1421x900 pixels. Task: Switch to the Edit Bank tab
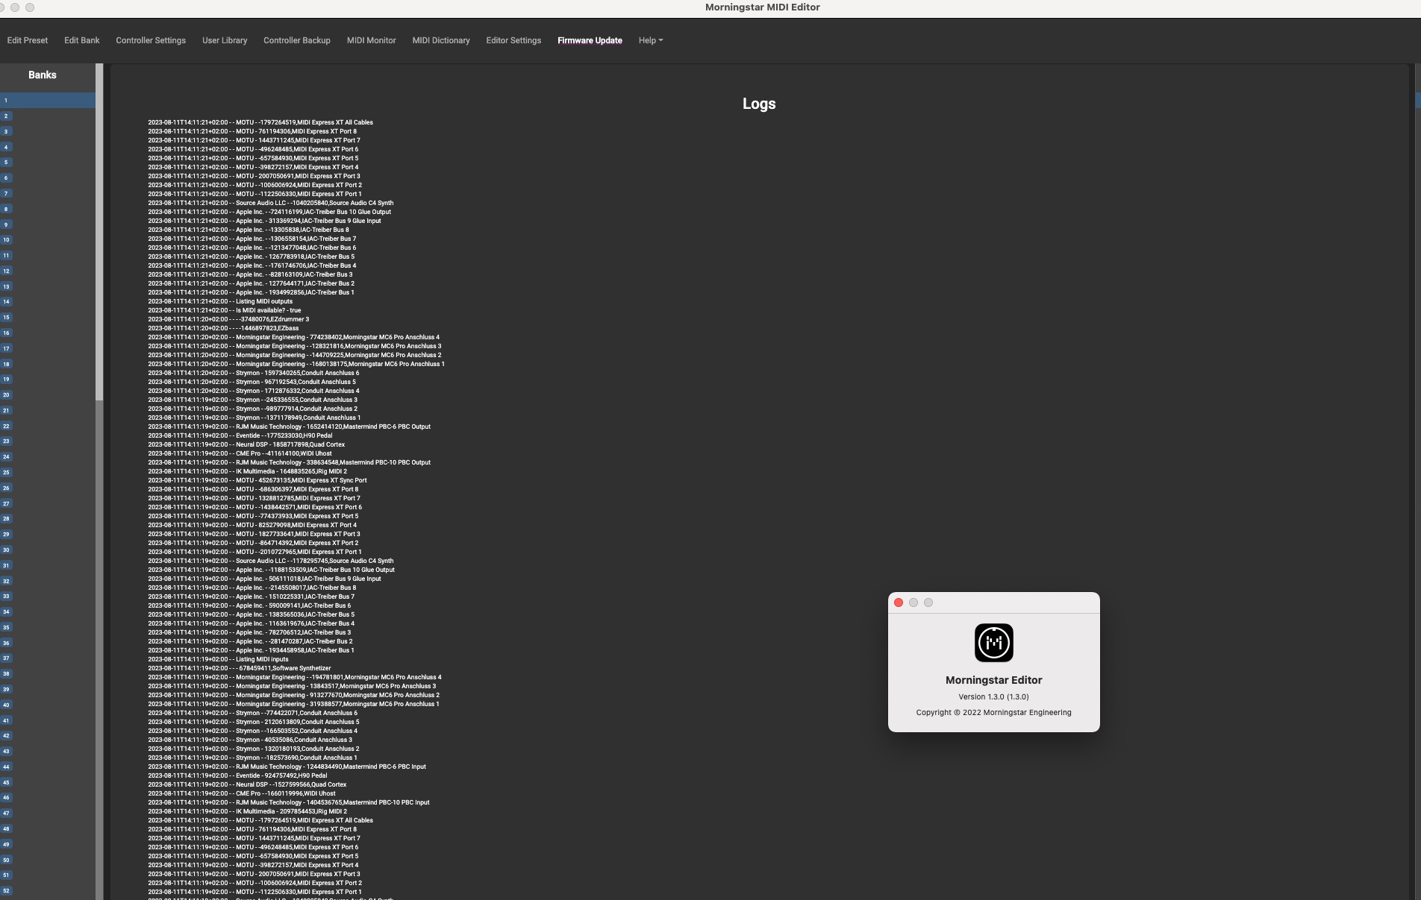pyautogui.click(x=81, y=40)
